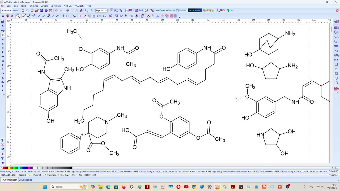Viewport: 340px width, 191px height.
Task: Click the CAS SciFinder button
Action: point(195,10)
